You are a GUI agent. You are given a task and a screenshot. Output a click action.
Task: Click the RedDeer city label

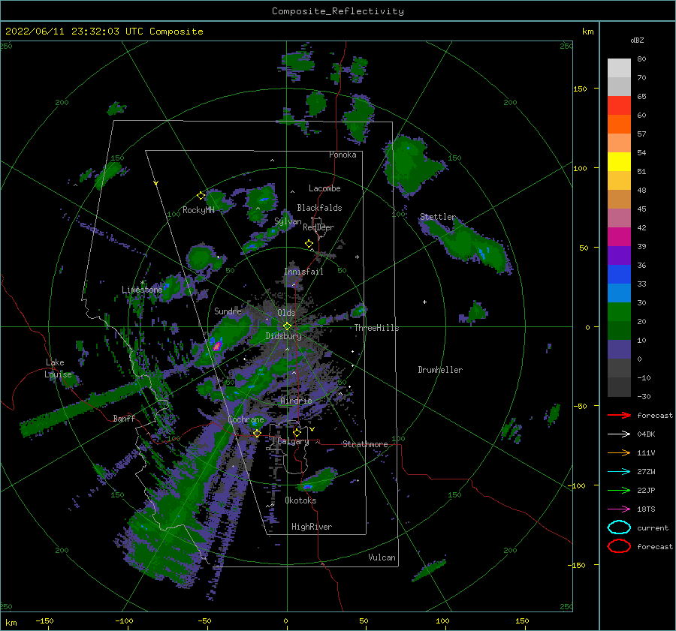pyautogui.click(x=318, y=227)
